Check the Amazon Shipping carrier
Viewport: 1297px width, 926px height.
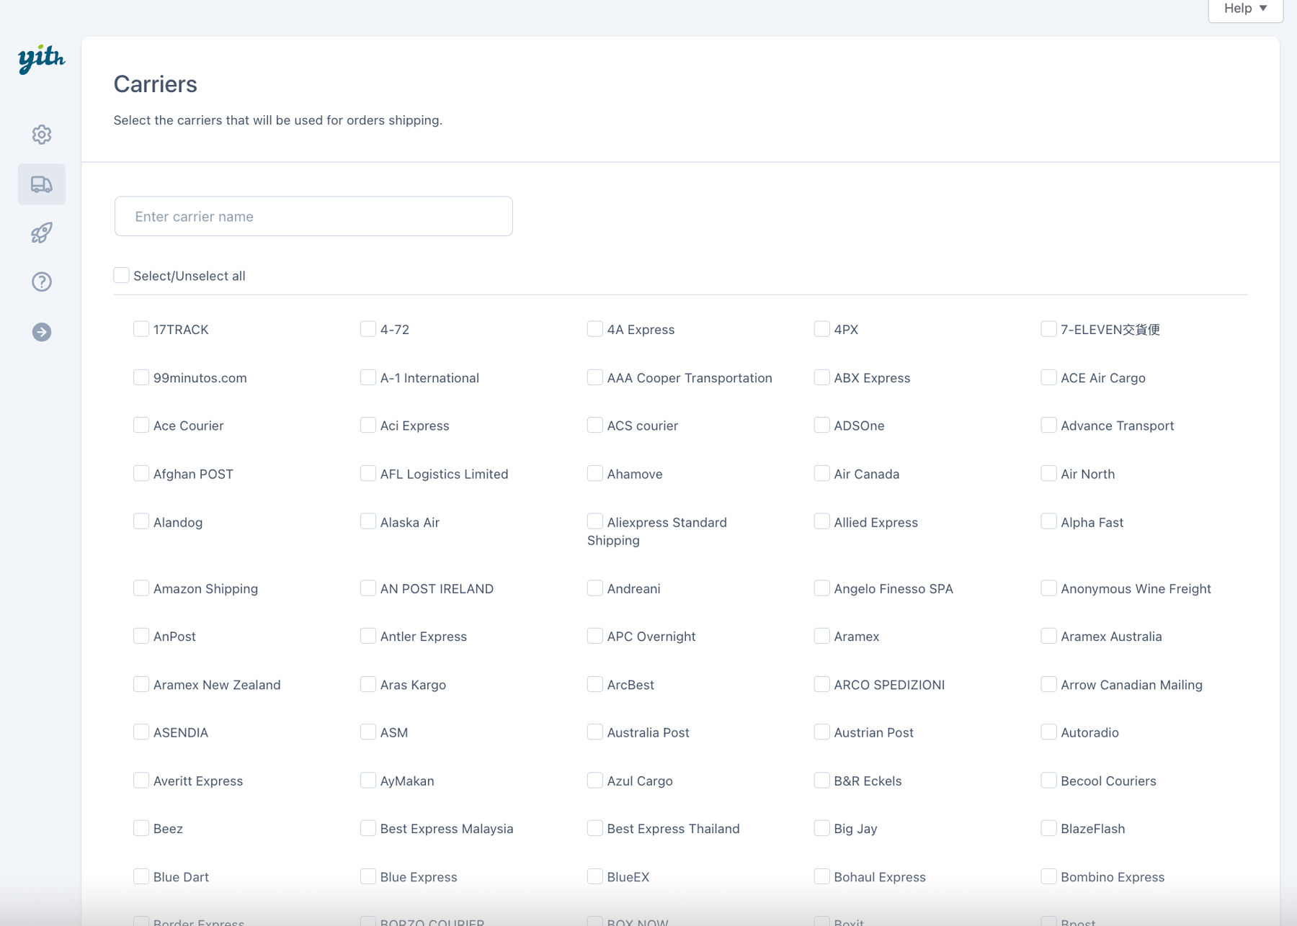141,588
